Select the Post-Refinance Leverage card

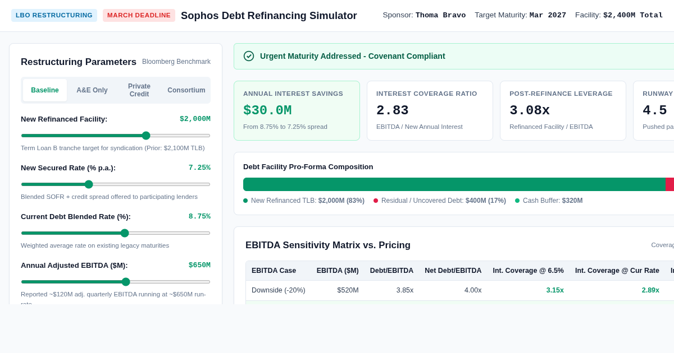563,110
